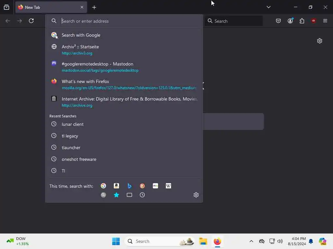Open What's new with Firefox suggestion
Viewport: 333px width, 249px height.
pos(124,84)
